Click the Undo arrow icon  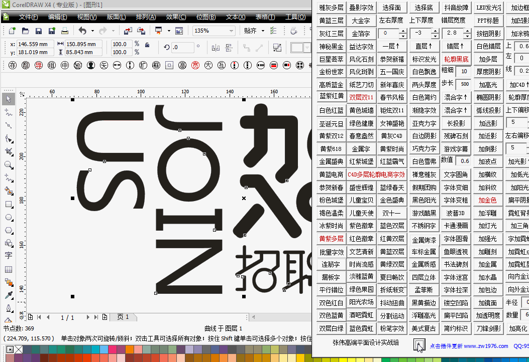click(x=82, y=31)
